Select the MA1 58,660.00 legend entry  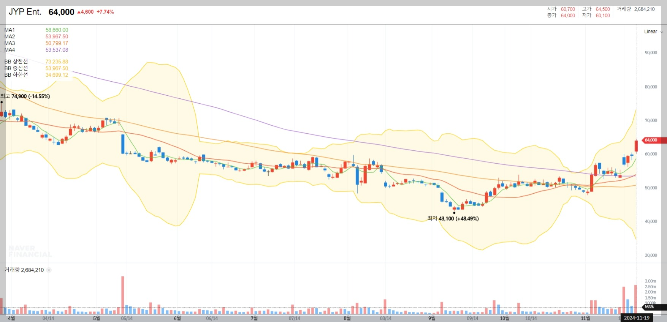coord(36,30)
